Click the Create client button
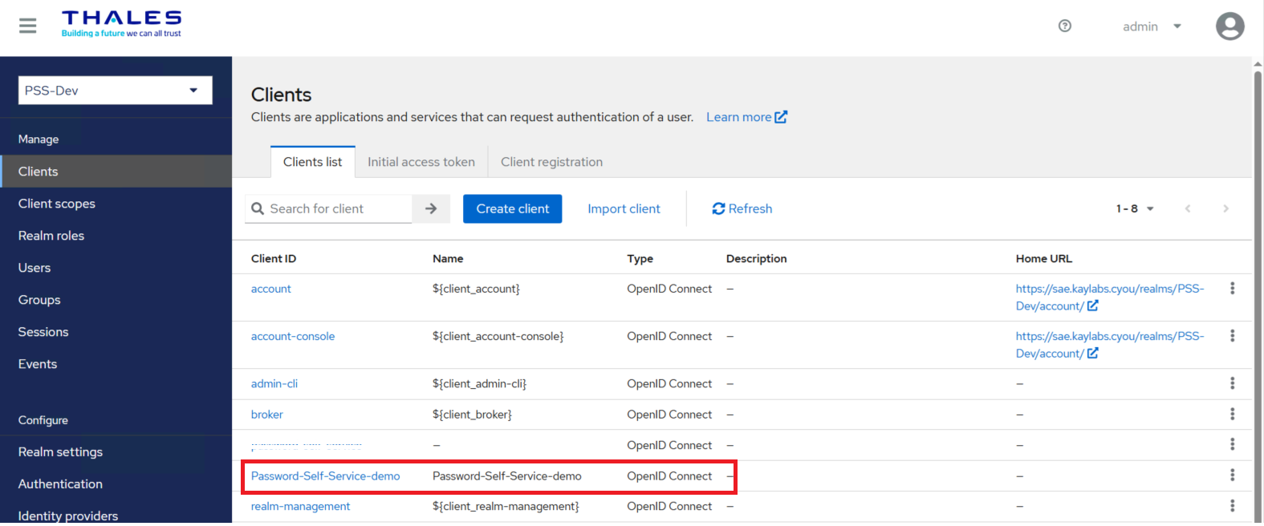 click(512, 208)
